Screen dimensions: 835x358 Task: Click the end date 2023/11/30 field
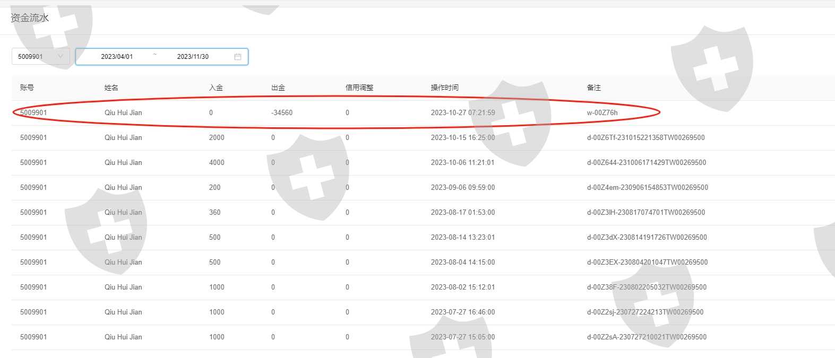click(x=193, y=57)
